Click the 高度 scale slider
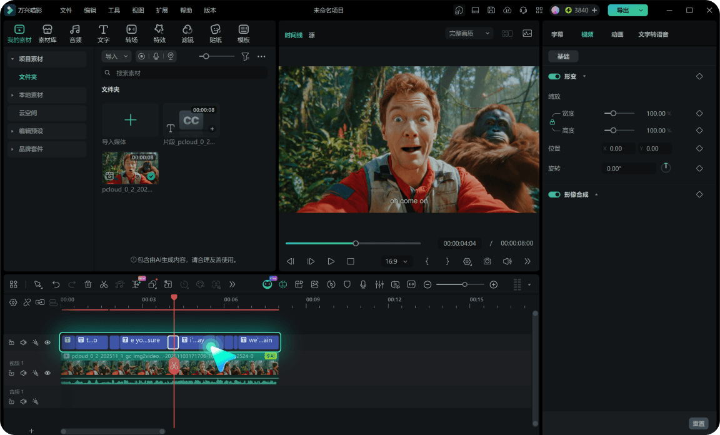This screenshot has height=435, width=720. (619, 131)
